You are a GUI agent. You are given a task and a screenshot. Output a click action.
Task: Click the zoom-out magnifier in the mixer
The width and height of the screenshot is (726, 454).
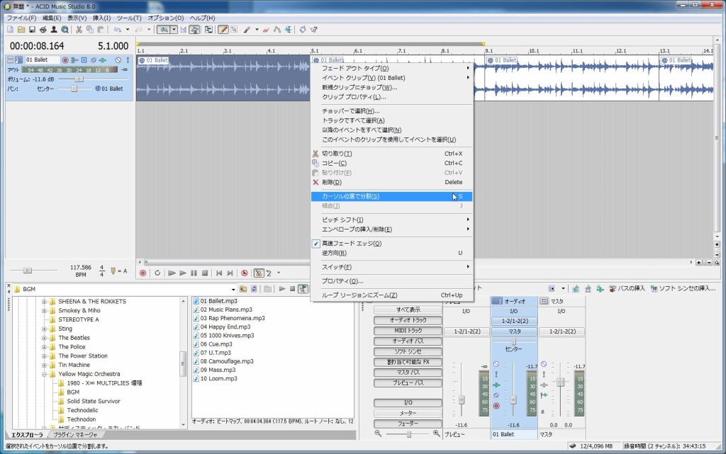[379, 433]
